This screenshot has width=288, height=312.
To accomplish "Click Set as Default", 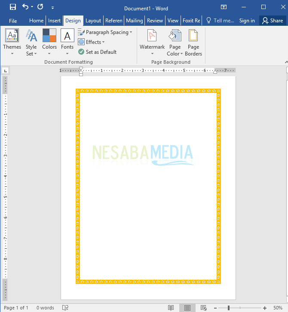I will click(x=97, y=52).
